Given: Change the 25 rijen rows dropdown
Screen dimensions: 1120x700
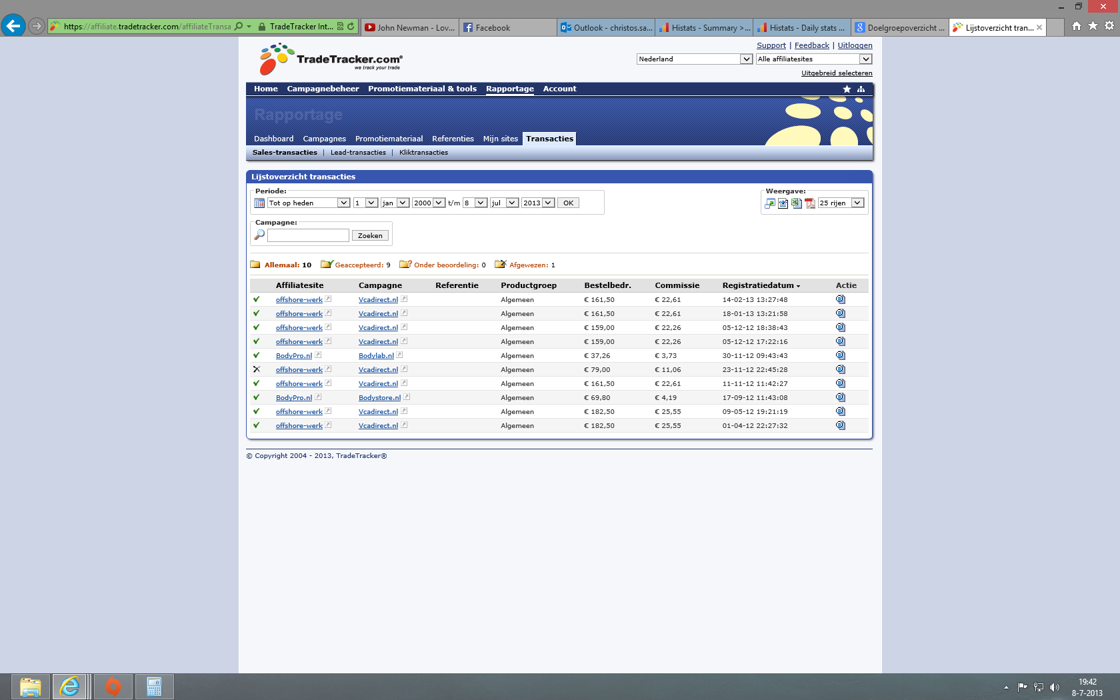Looking at the screenshot, I should point(841,203).
